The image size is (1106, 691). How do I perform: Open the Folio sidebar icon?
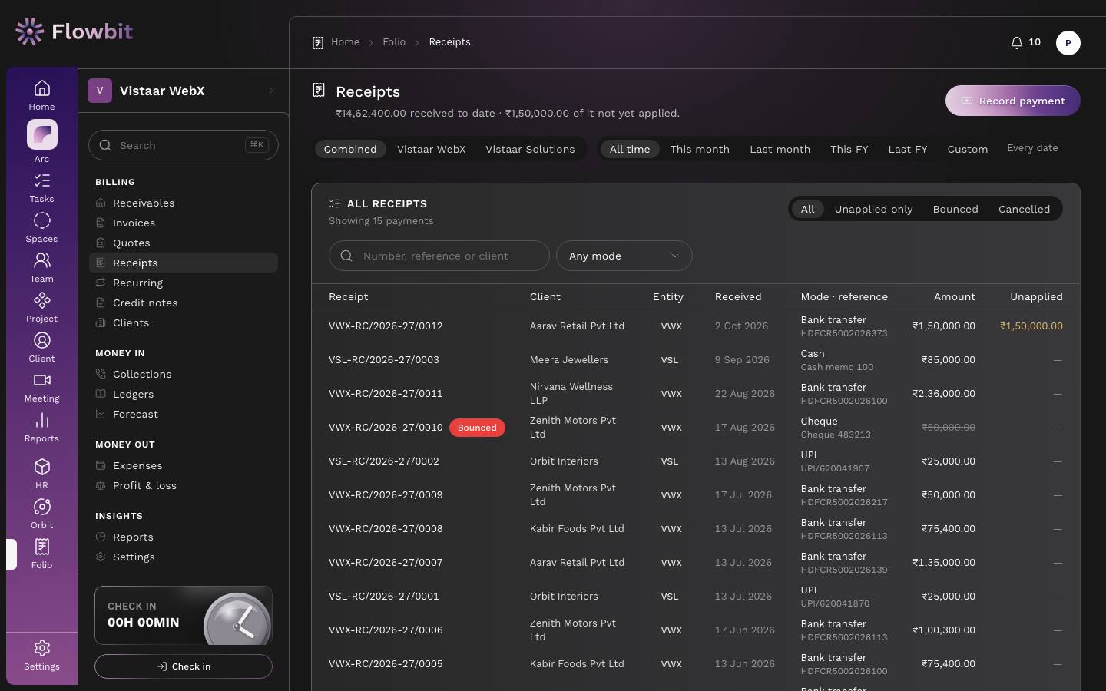[41, 554]
